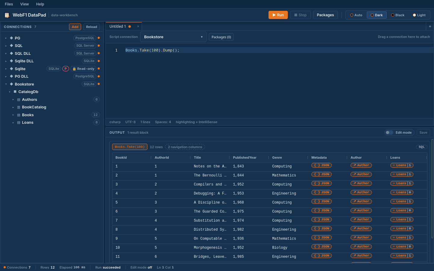Follow the Author link for BookId 6
The image size is (434, 271).
tap(361, 210)
